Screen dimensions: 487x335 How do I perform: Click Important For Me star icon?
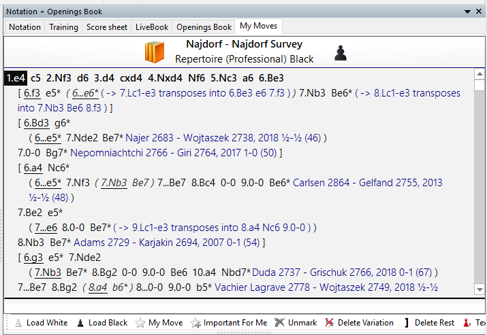(x=196, y=323)
